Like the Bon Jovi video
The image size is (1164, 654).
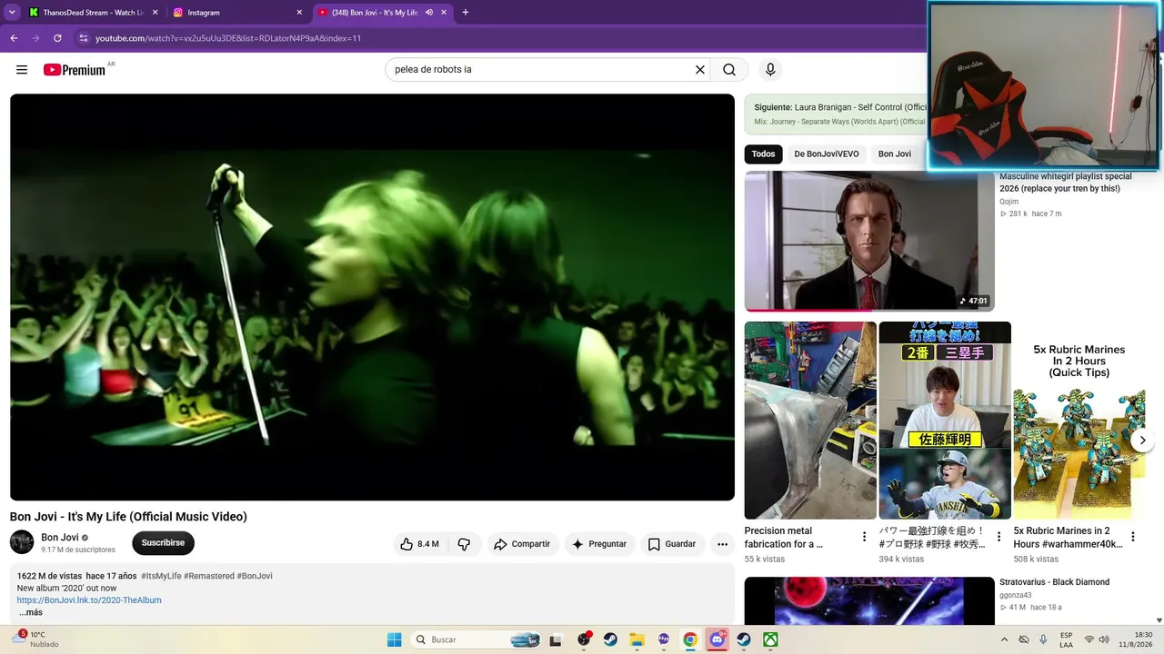tap(419, 544)
